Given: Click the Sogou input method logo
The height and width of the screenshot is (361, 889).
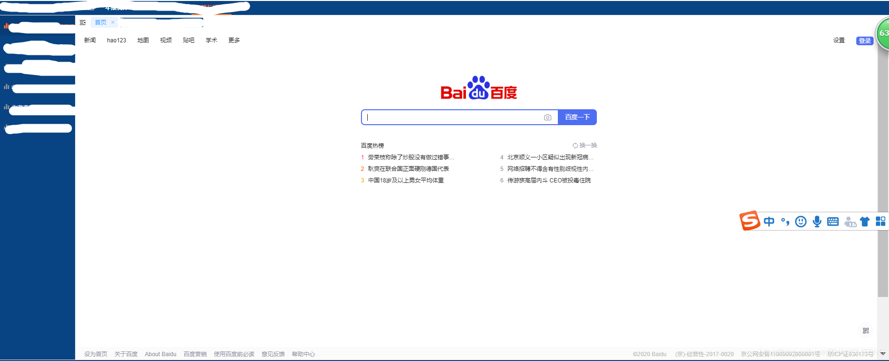Looking at the screenshot, I should (749, 221).
